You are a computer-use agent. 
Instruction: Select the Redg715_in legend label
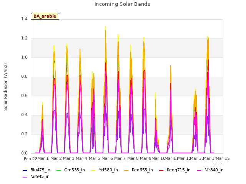coord(179,170)
